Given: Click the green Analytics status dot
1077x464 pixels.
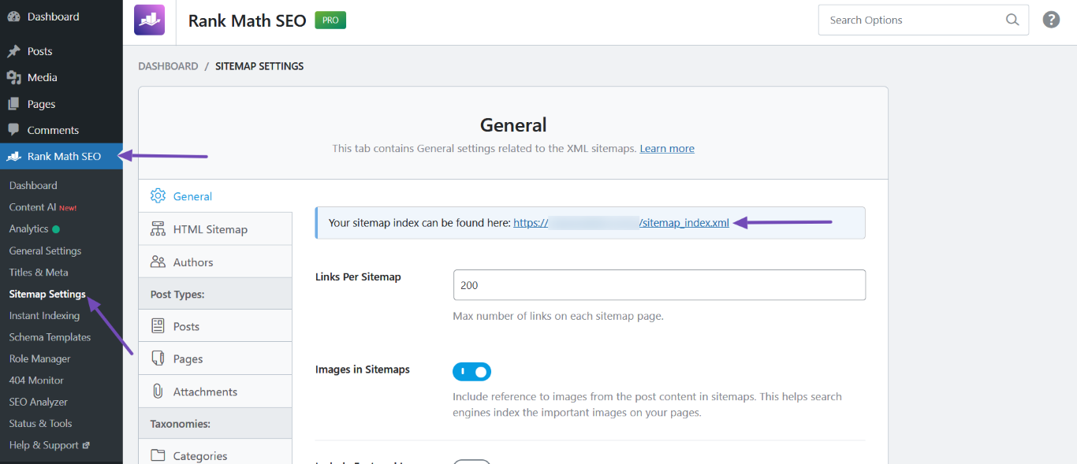Looking at the screenshot, I should click(x=56, y=229).
